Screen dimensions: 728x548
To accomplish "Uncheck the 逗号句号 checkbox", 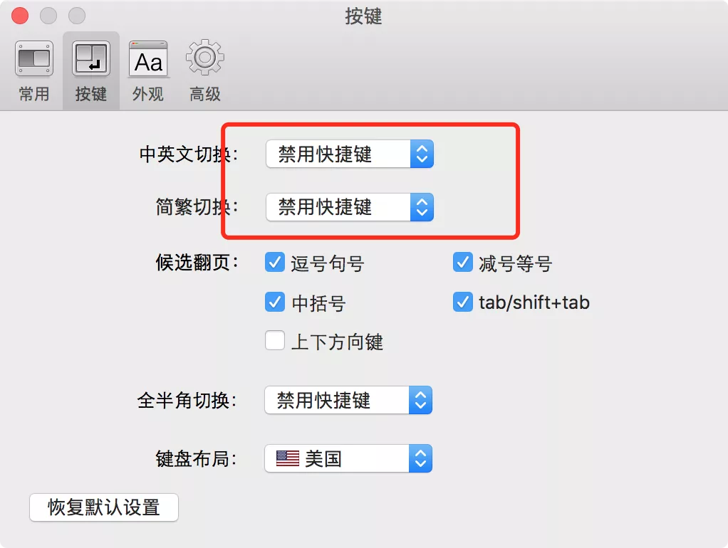I will click(x=275, y=262).
